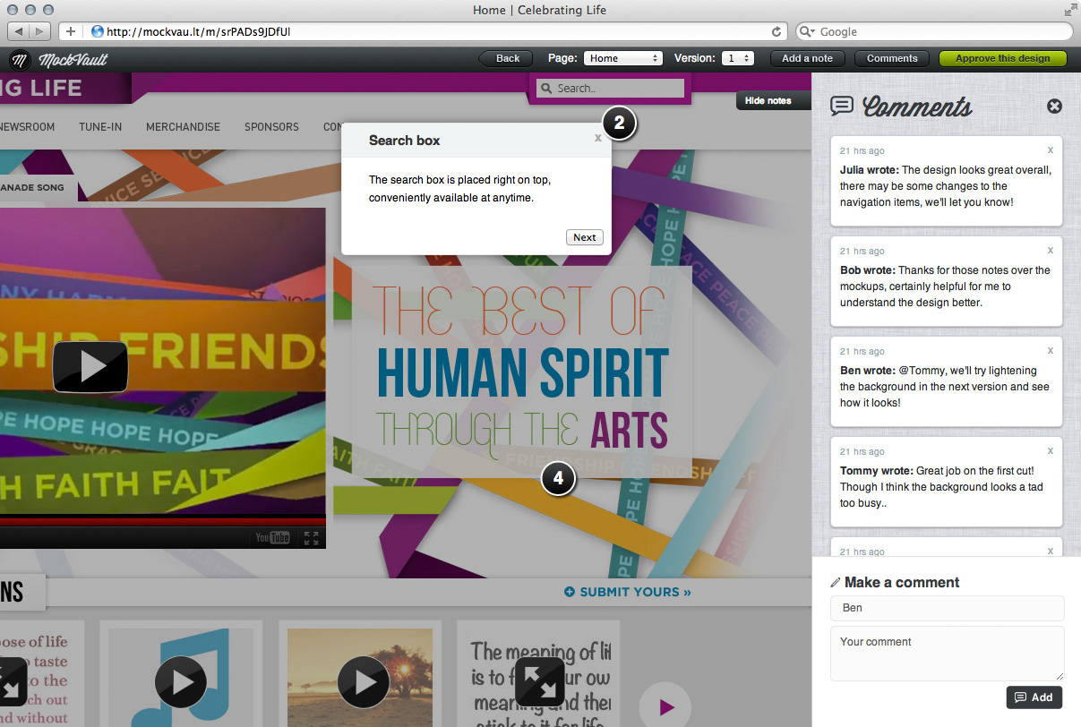
Task: Click Next in the Search box note
Action: click(584, 237)
